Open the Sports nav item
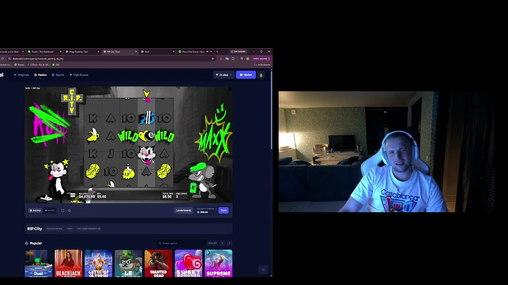 point(58,75)
